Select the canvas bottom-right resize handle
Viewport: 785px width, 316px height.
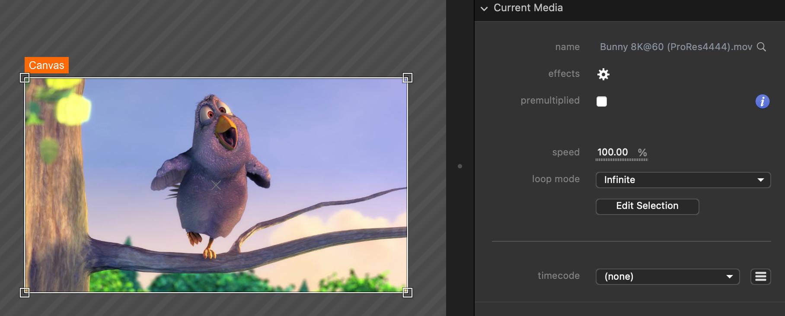click(x=407, y=292)
